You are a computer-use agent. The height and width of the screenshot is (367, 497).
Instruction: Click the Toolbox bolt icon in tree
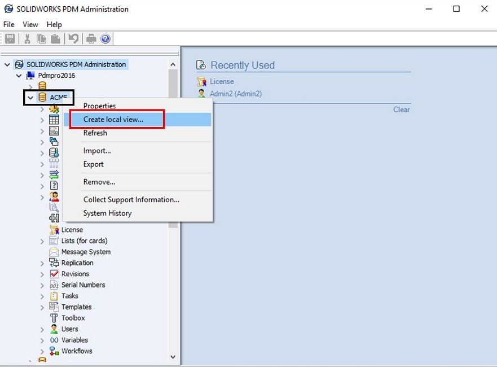click(x=54, y=318)
